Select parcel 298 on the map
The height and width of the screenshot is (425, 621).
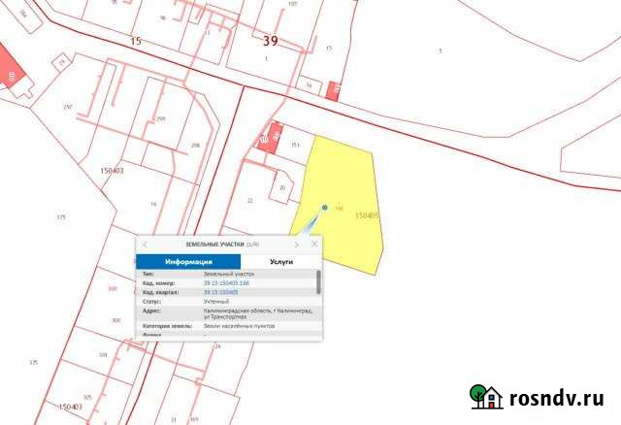(194, 146)
